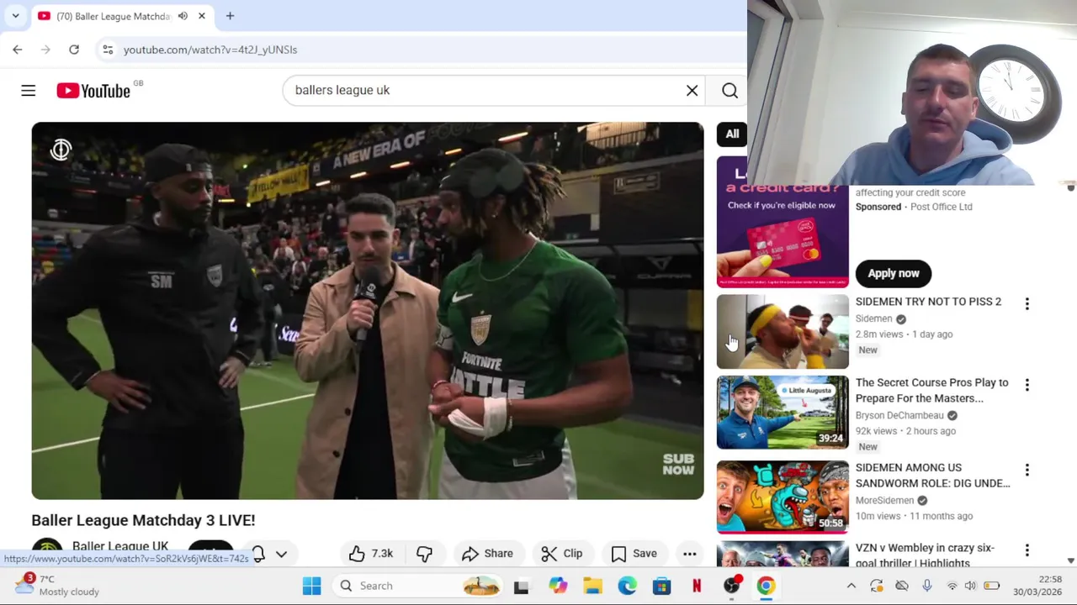This screenshot has height=605, width=1077.
Task: Launch Copilot from the taskbar
Action: pos(558,586)
